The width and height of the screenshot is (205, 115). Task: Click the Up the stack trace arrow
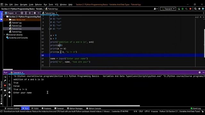pos(9,77)
